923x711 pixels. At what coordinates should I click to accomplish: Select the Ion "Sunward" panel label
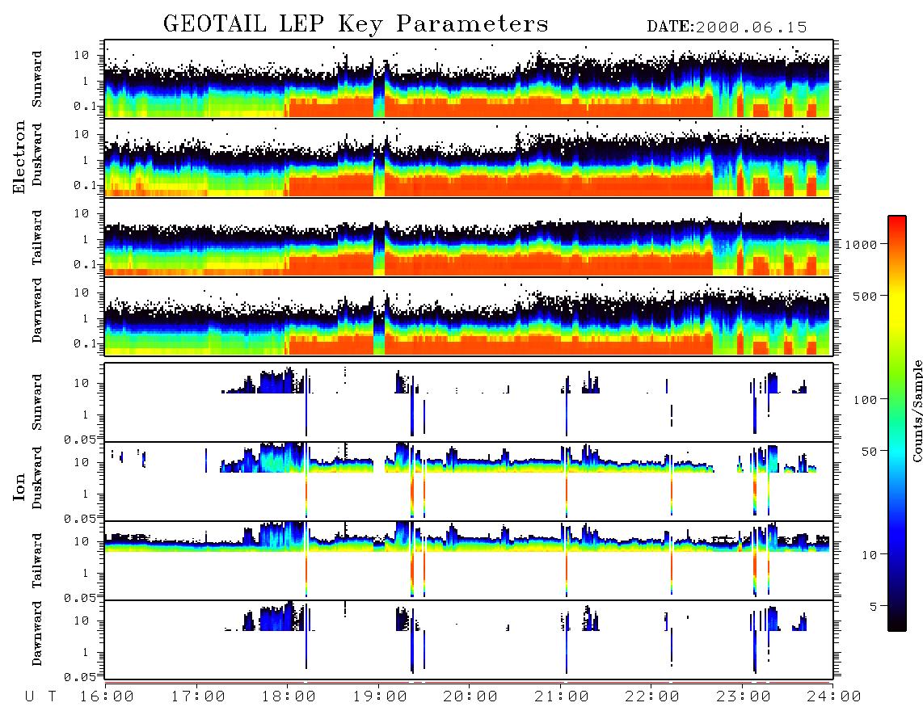[37, 402]
